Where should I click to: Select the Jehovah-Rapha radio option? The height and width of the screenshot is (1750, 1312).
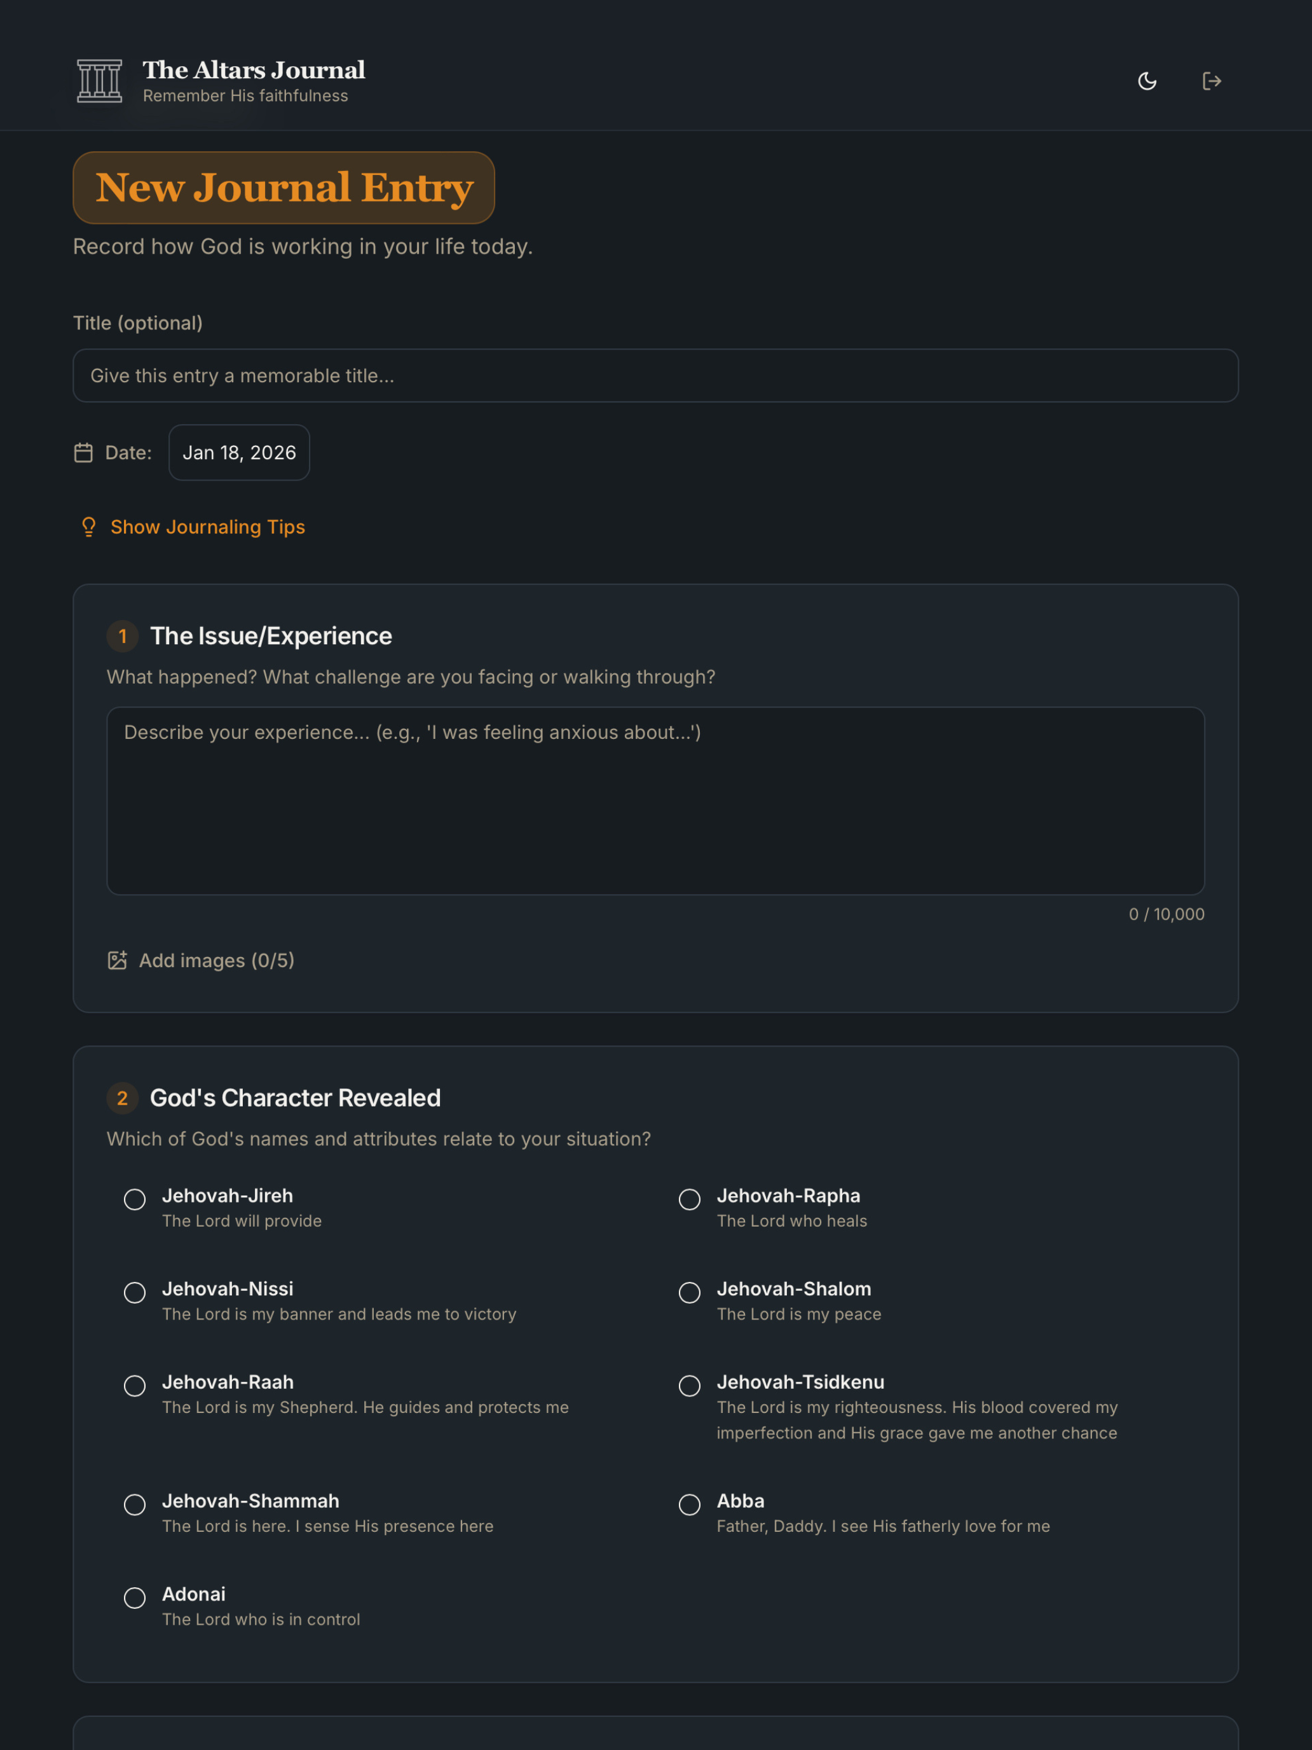[x=690, y=1199]
